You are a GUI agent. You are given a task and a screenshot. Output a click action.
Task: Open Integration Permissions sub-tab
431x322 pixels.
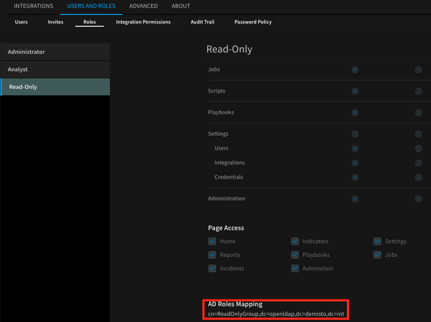(143, 22)
